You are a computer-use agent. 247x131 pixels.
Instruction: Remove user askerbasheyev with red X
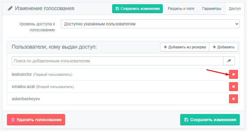234,99
